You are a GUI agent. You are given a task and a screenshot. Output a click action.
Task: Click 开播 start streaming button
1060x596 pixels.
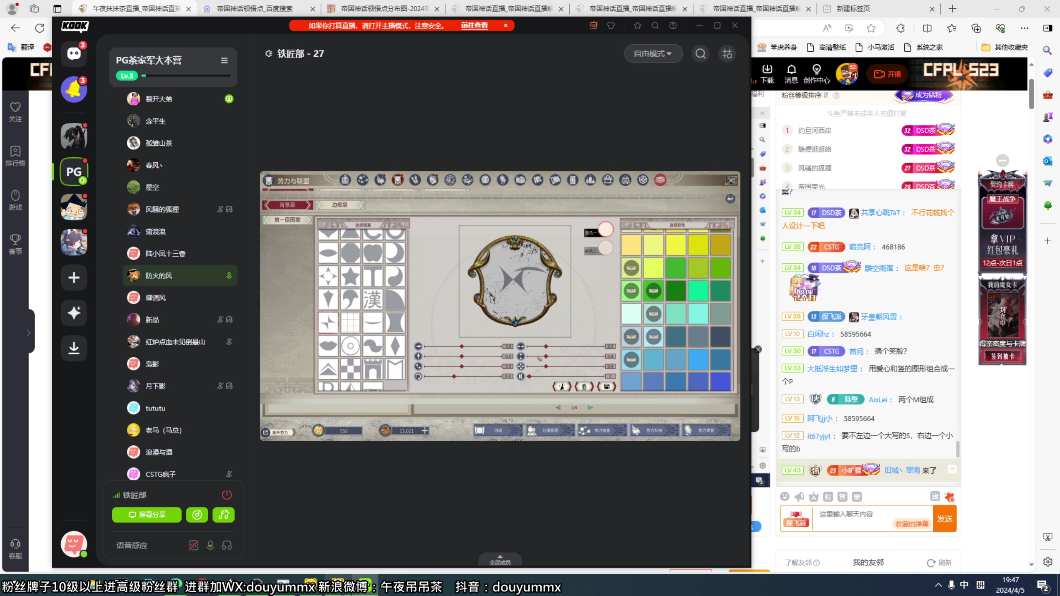887,74
